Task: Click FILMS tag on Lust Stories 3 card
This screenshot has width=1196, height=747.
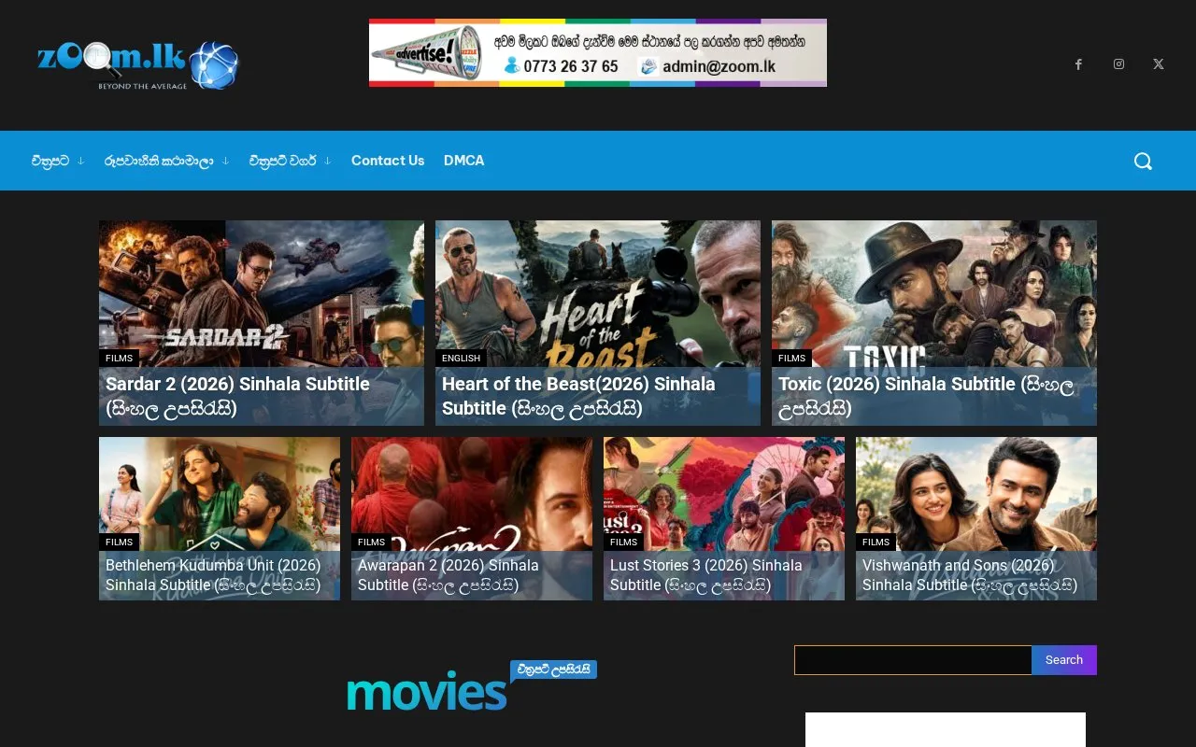Action: [623, 543]
